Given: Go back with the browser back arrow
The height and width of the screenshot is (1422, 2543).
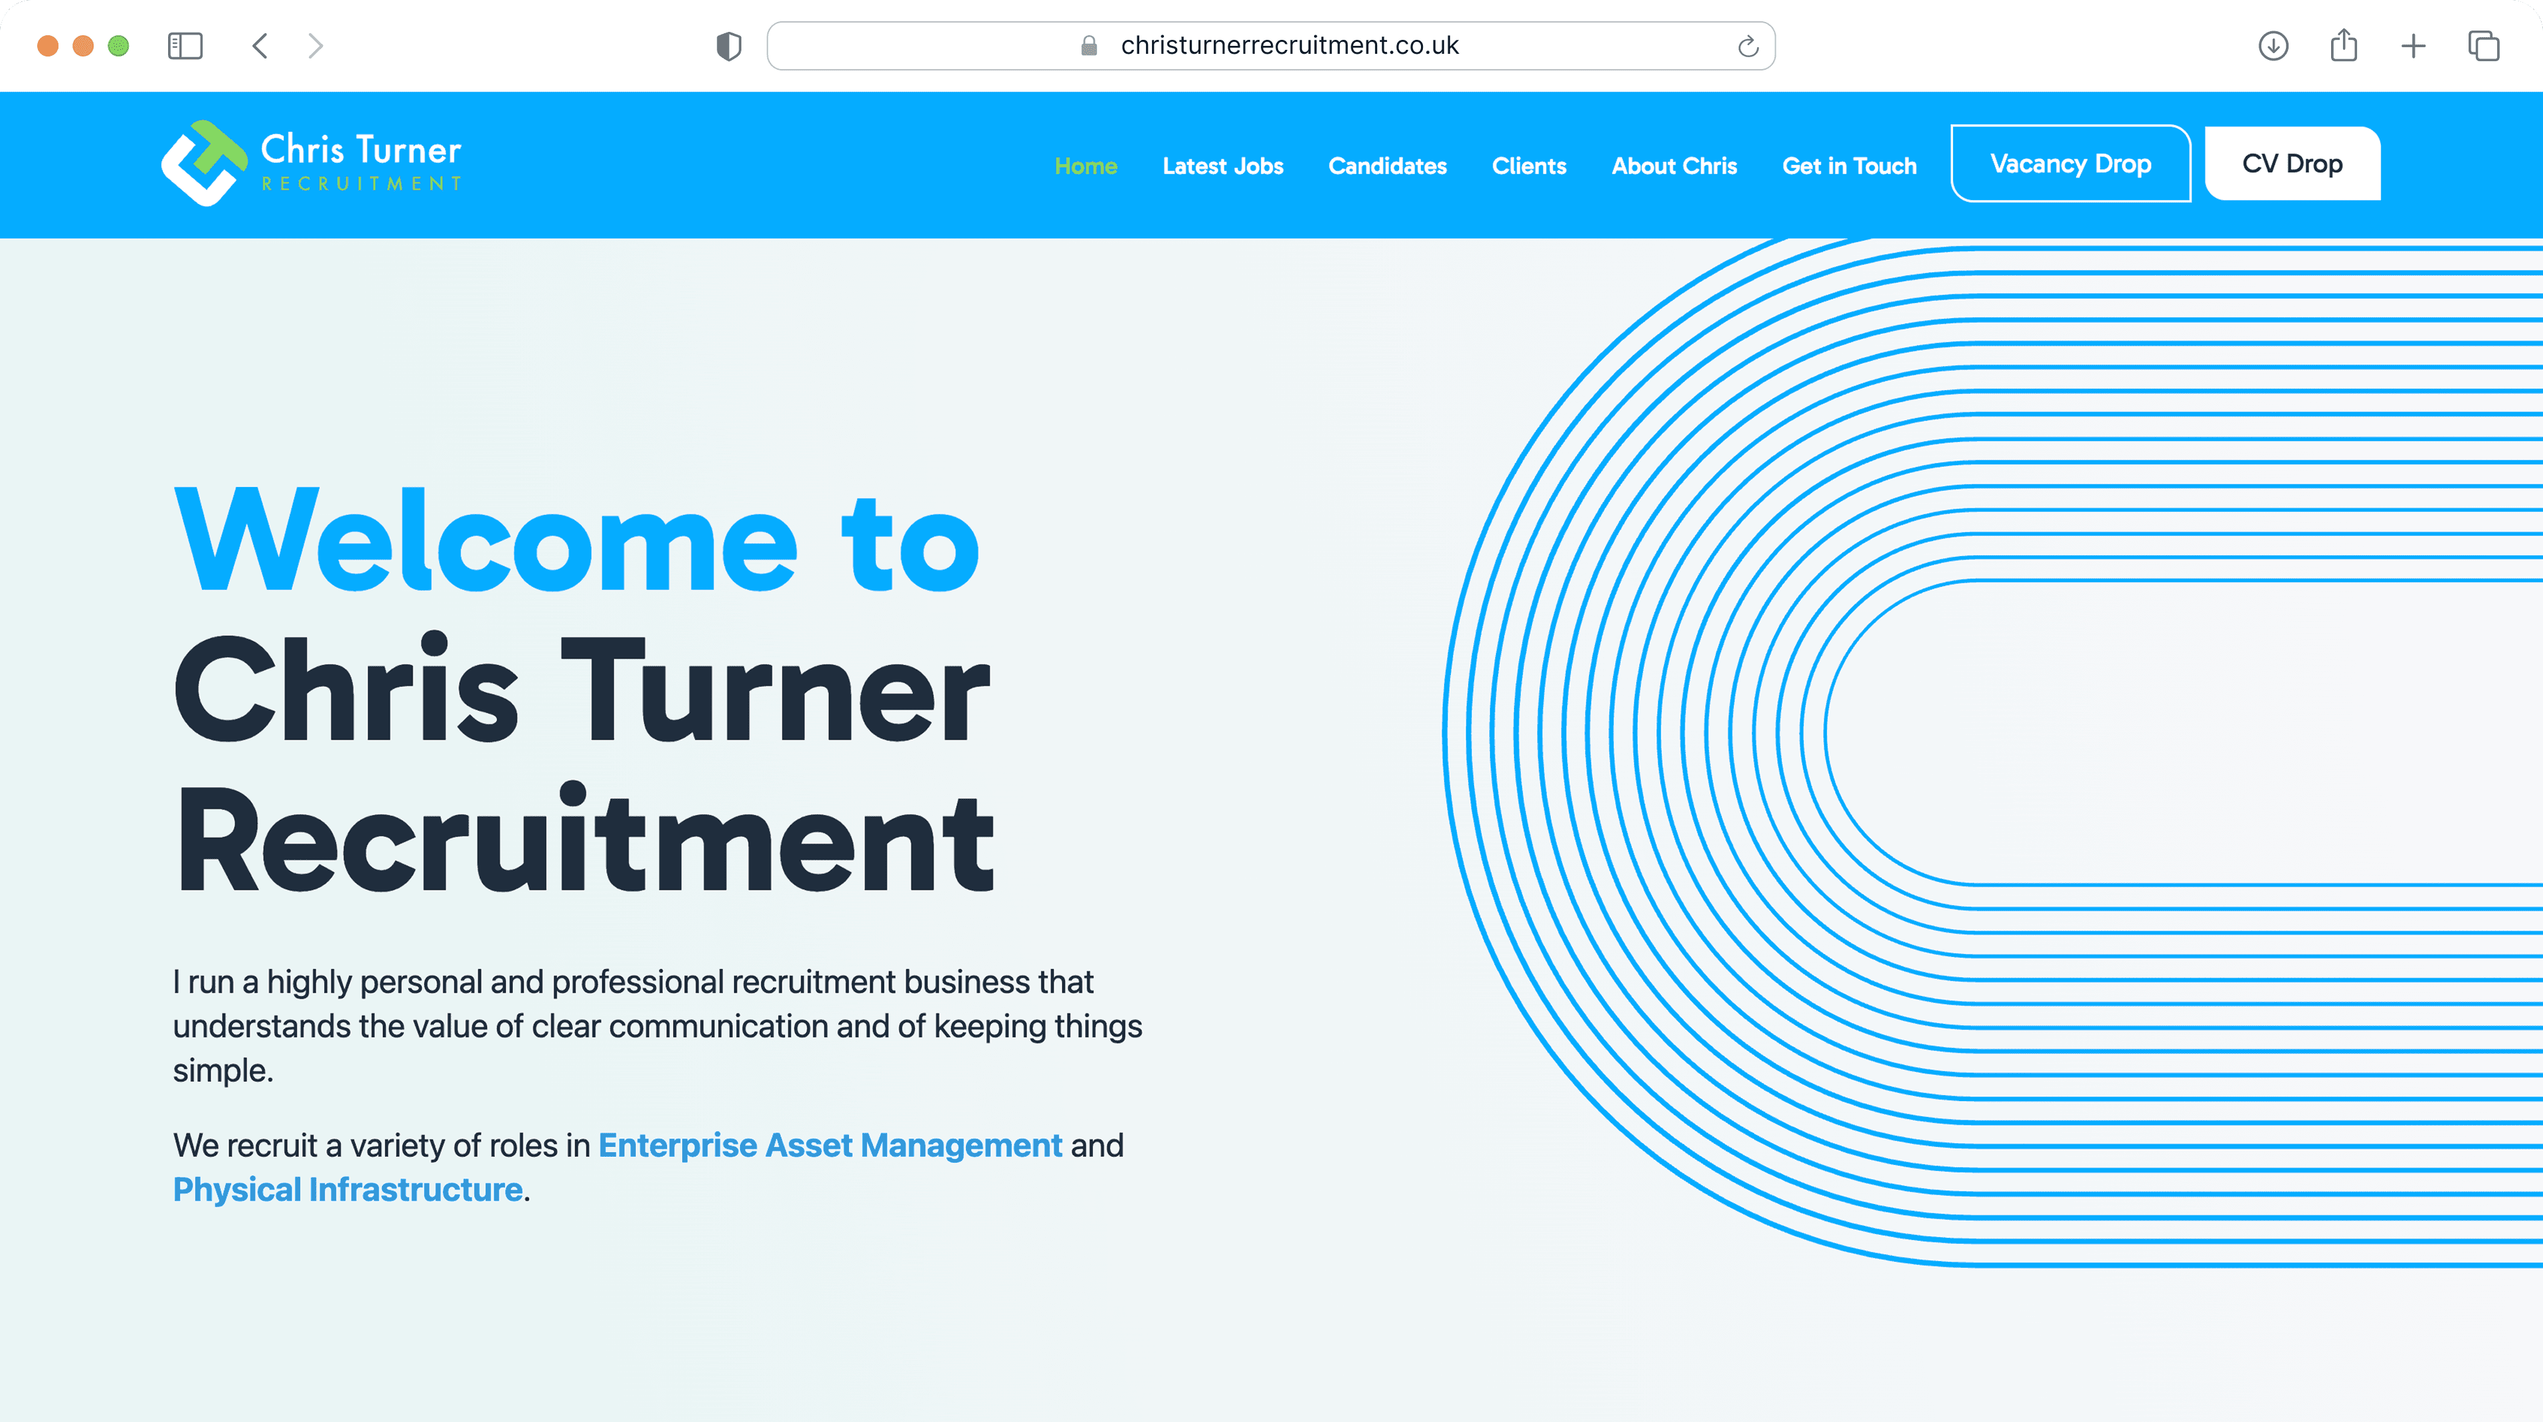Looking at the screenshot, I should 260,45.
